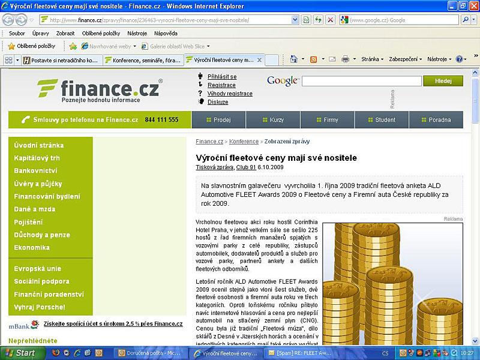Viewport: 480px width, 360px height.
Task: Click the 'Konference' breadcrumb link
Action: click(x=244, y=142)
